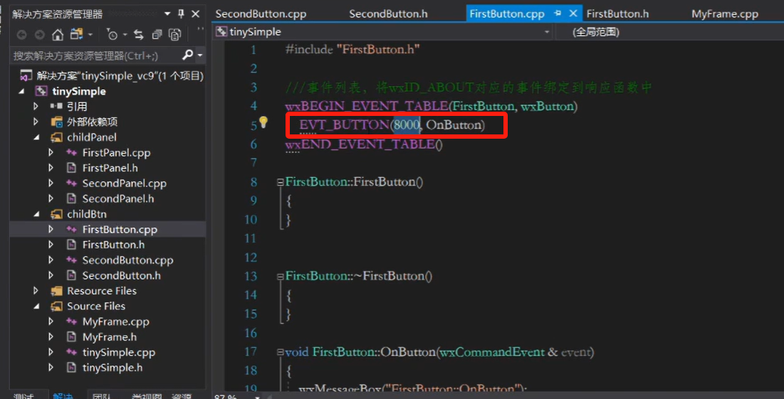Click the disabled Back arrow in Solution Explorer
Image resolution: width=784 pixels, height=399 pixels.
click(x=21, y=35)
